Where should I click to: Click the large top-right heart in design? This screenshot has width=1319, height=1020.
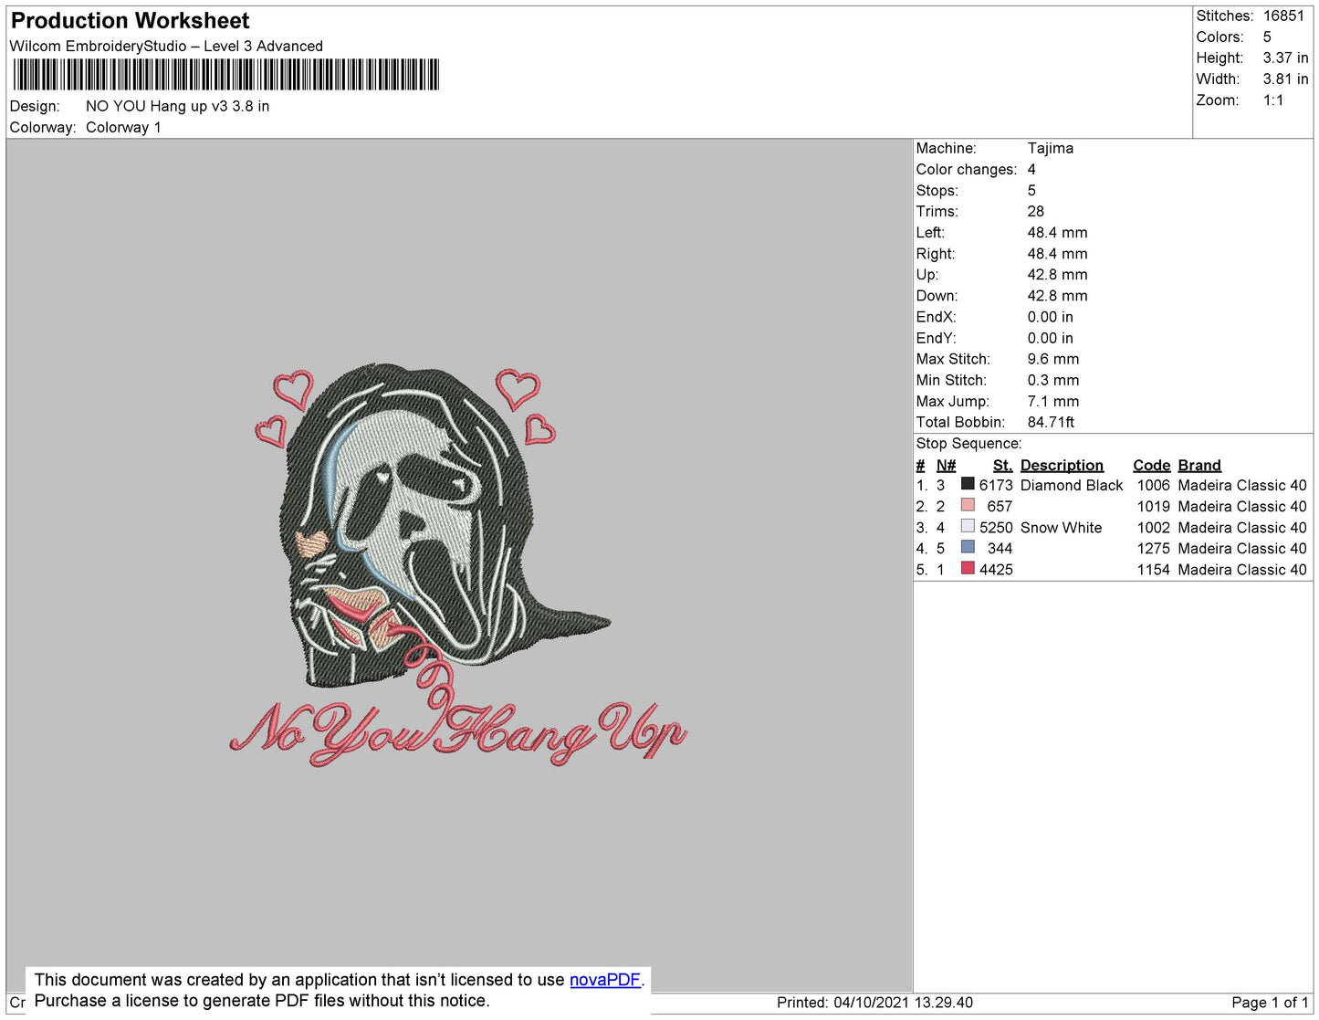pyautogui.click(x=518, y=388)
